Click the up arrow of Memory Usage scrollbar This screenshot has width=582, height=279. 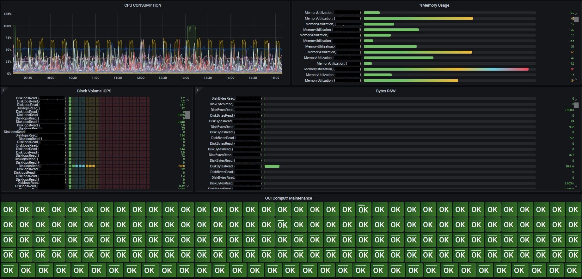576,14
